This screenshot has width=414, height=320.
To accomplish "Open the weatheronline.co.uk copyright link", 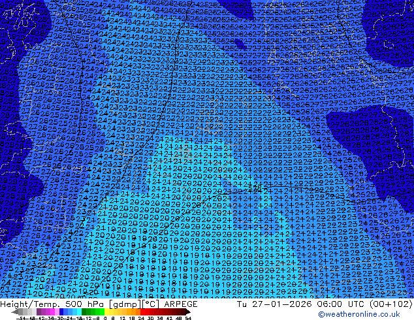I will point(359,314).
